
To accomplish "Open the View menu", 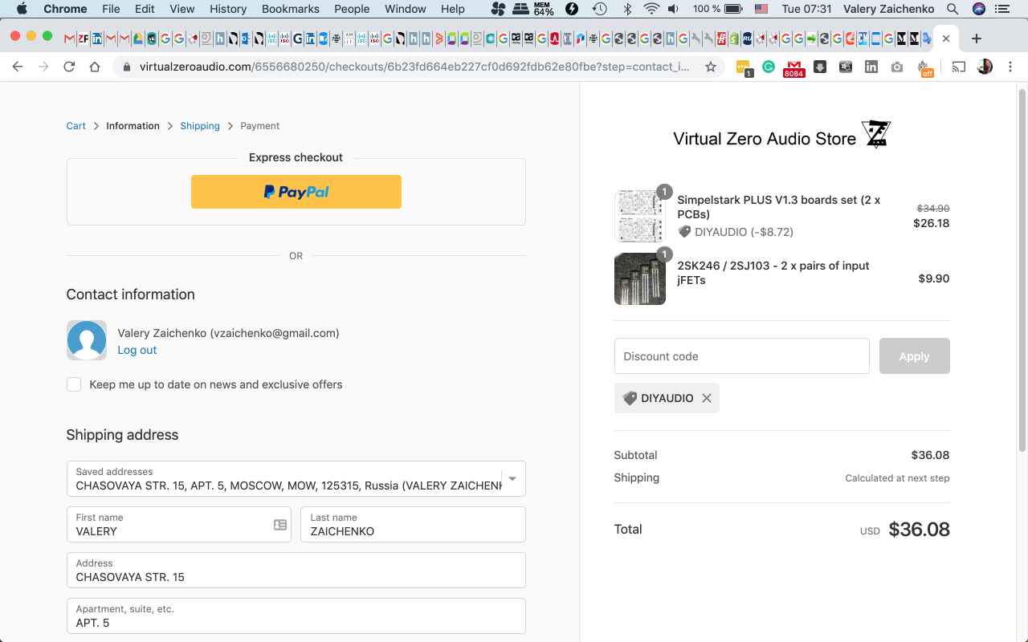I will point(182,9).
